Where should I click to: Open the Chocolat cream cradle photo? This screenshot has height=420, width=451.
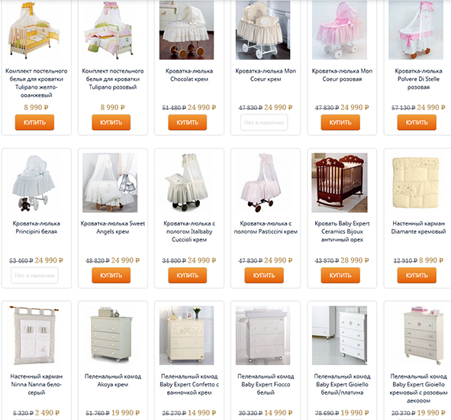pos(187,30)
